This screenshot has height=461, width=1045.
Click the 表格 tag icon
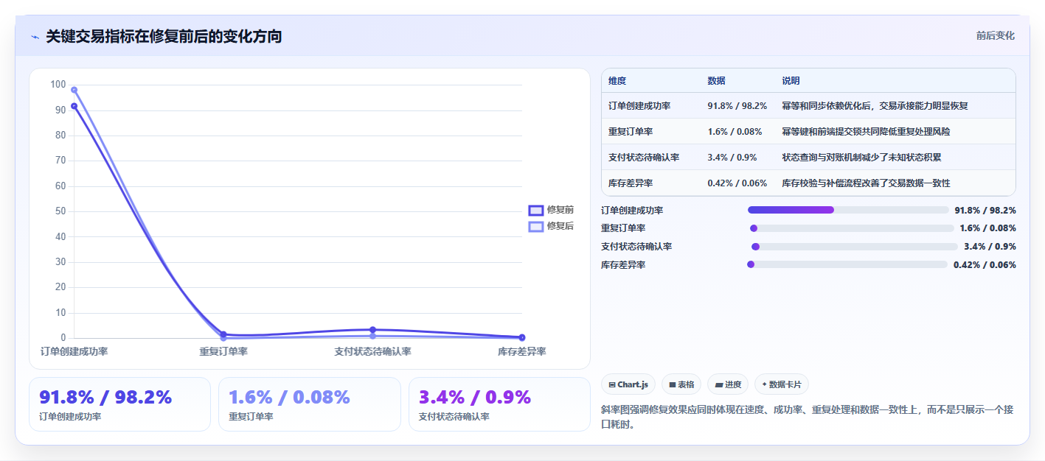(x=673, y=384)
